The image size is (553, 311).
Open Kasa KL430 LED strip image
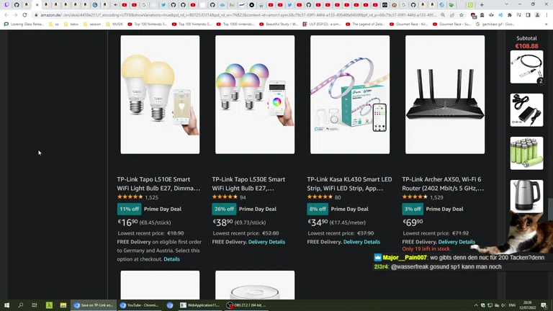[x=350, y=94]
